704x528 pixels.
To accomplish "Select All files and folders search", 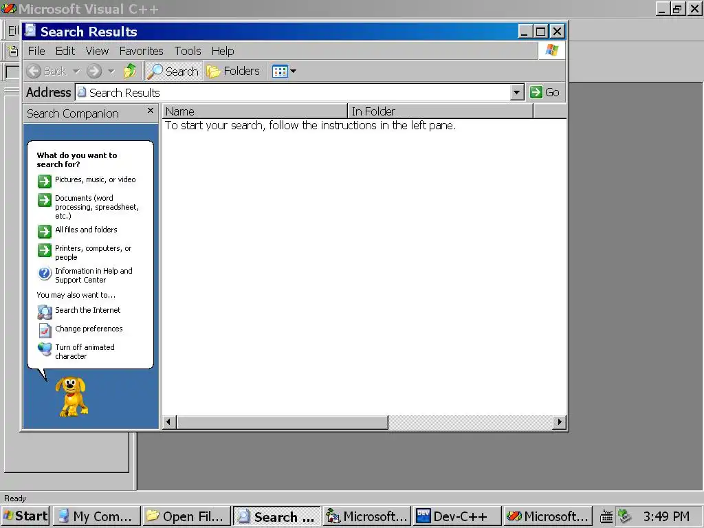I will point(78,230).
